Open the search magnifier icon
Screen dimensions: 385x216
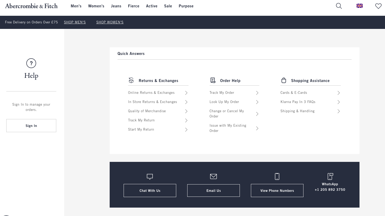point(339,6)
